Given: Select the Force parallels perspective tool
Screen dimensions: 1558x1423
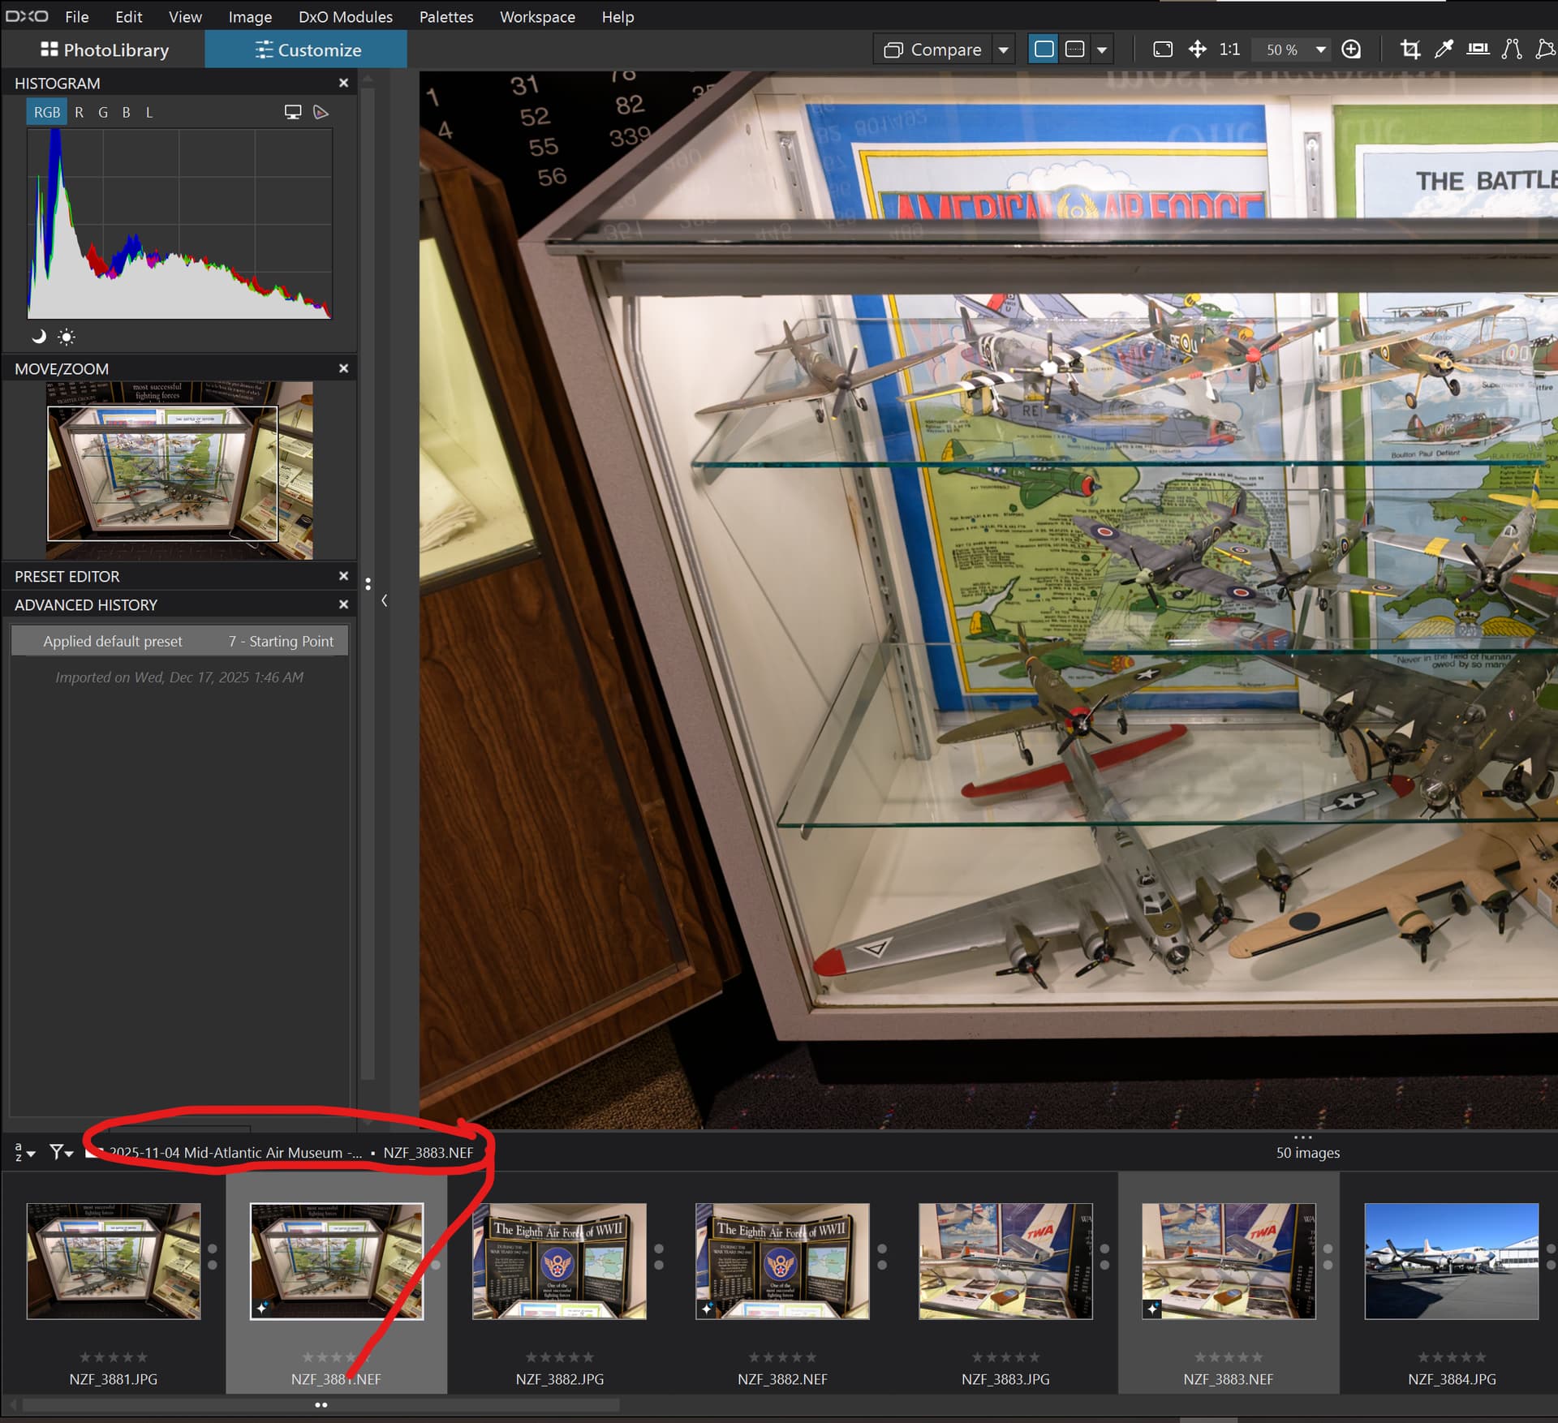Looking at the screenshot, I should point(1511,49).
